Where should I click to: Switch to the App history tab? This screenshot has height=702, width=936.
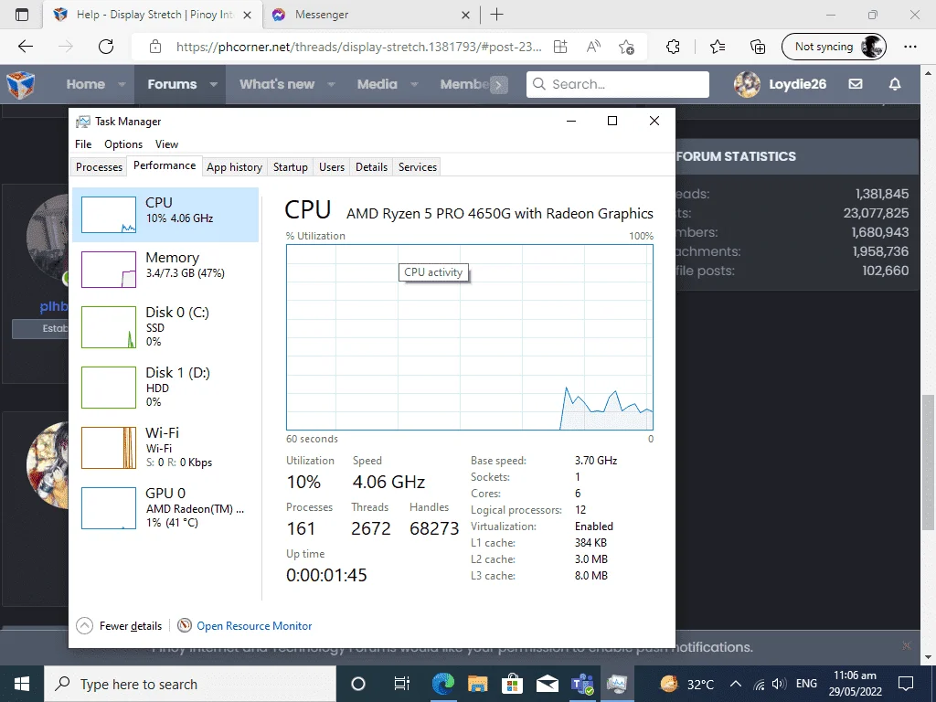point(235,167)
